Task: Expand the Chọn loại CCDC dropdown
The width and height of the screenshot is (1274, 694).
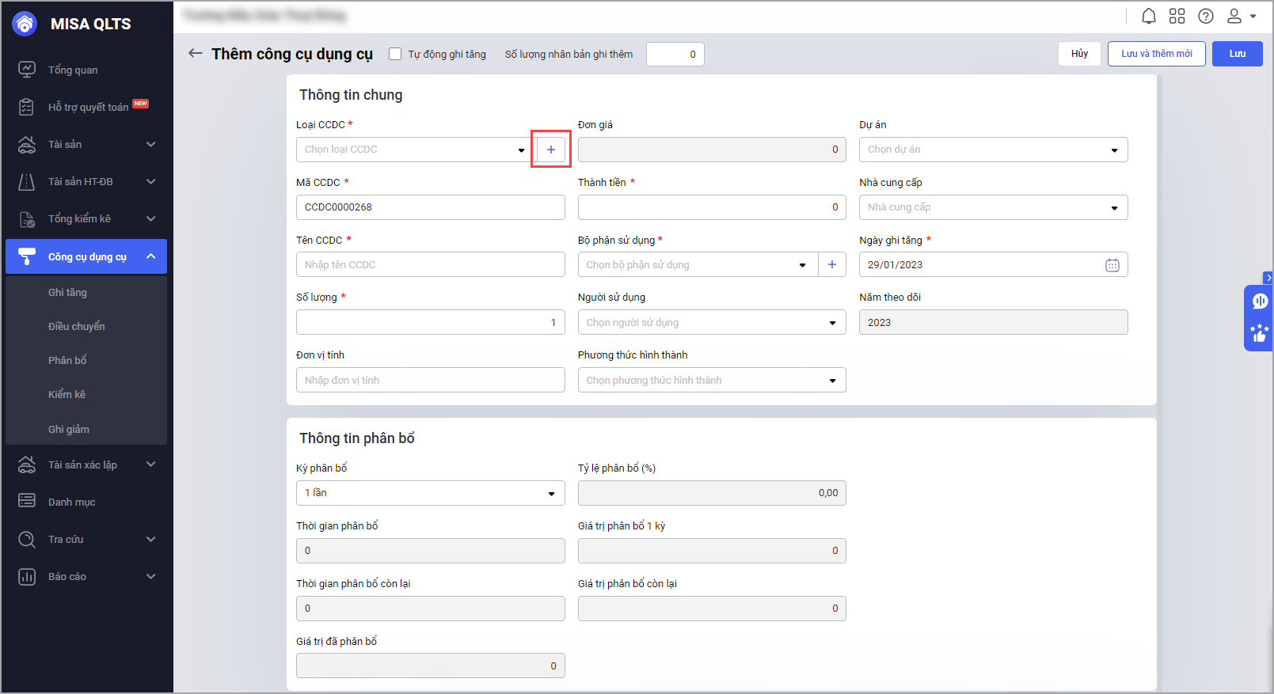Action: tap(521, 150)
